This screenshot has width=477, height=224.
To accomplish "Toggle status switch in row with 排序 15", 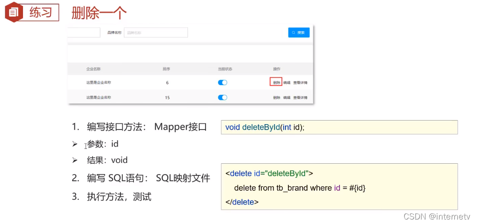I will [222, 98].
